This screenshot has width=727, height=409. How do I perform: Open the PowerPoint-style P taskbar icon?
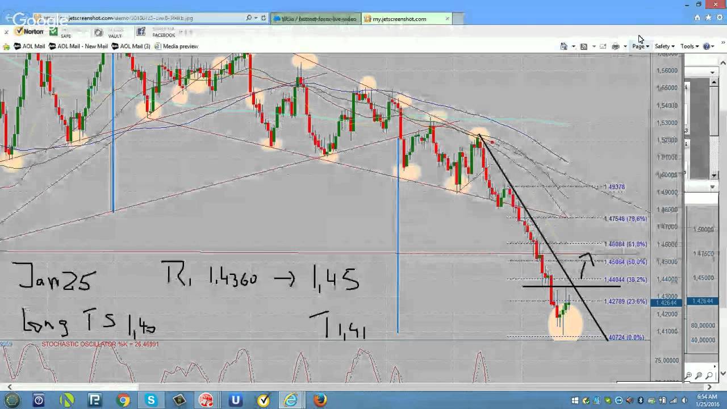[x=95, y=400]
